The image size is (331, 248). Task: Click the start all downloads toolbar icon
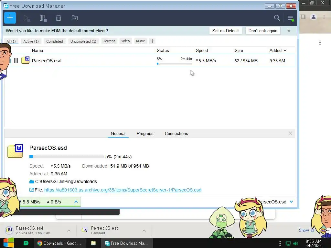click(27, 18)
